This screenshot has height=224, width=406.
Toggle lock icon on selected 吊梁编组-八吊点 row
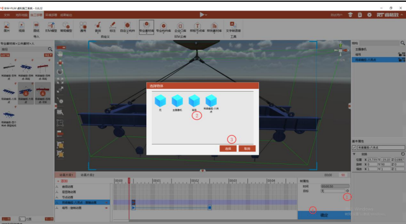[x=400, y=60]
